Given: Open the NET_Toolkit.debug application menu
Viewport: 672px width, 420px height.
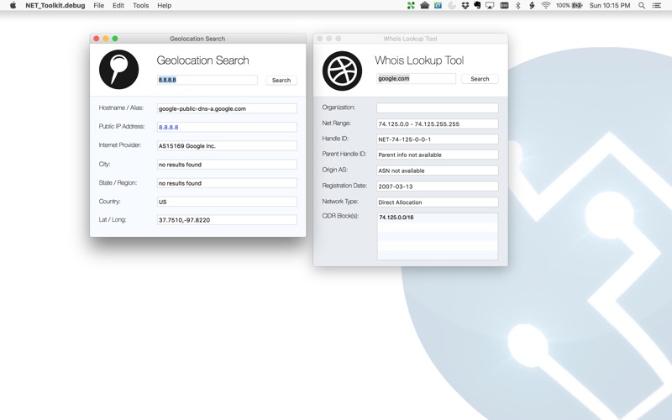Looking at the screenshot, I should click(x=55, y=6).
